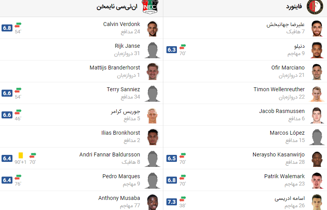Open Timon Wellenreuther's player page
327x210 pixels.
click(279, 89)
